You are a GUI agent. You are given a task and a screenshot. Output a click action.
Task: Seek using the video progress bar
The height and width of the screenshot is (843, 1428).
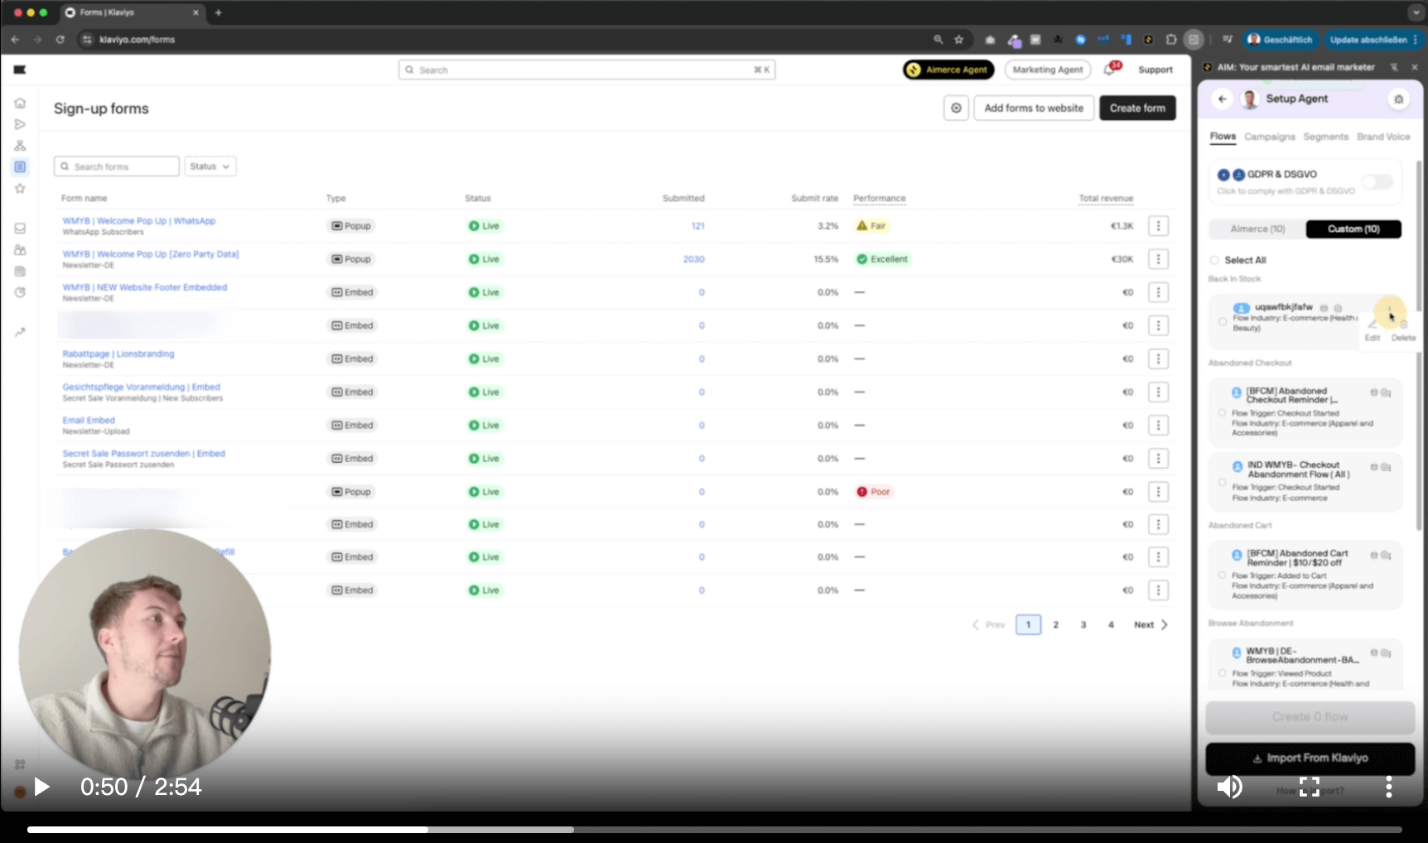pos(714,830)
